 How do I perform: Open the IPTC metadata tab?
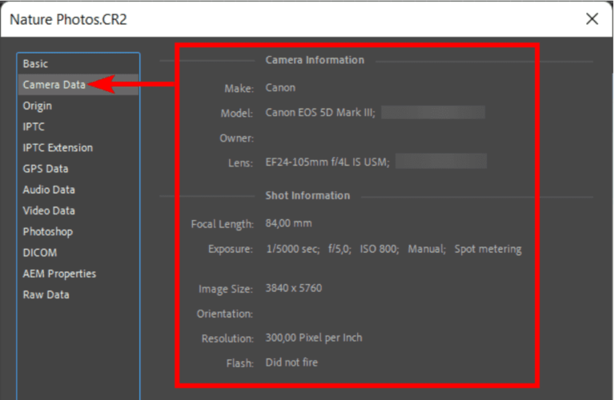[x=34, y=126]
